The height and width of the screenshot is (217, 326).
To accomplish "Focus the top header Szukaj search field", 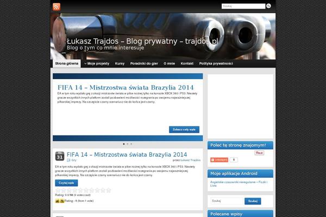I will tap(243, 6).
